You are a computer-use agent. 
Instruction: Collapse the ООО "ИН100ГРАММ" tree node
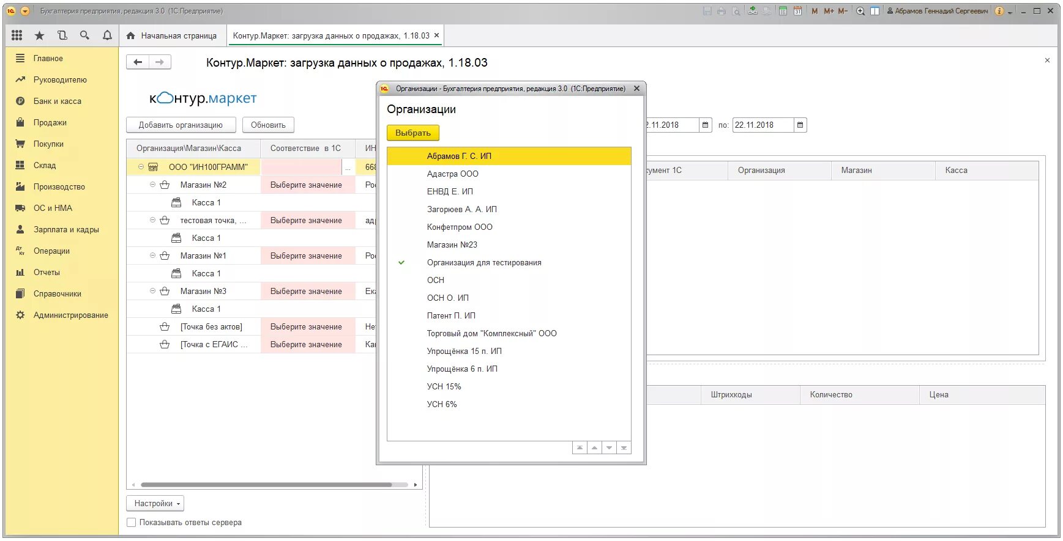click(141, 167)
